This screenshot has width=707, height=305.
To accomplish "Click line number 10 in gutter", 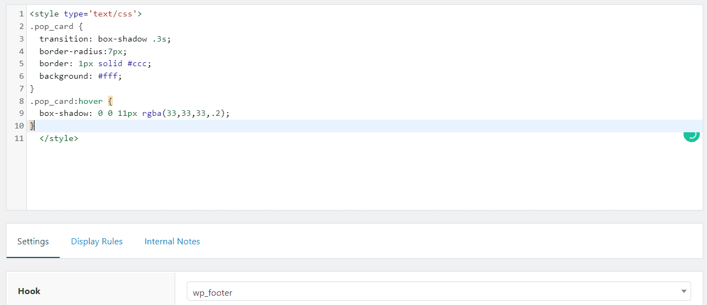I will [19, 126].
